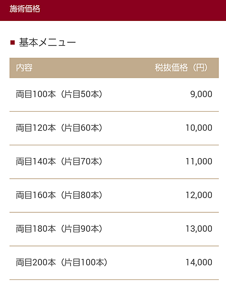The width and height of the screenshot is (226, 285).
Task: Click the 10,000 price value
Action: (199, 128)
